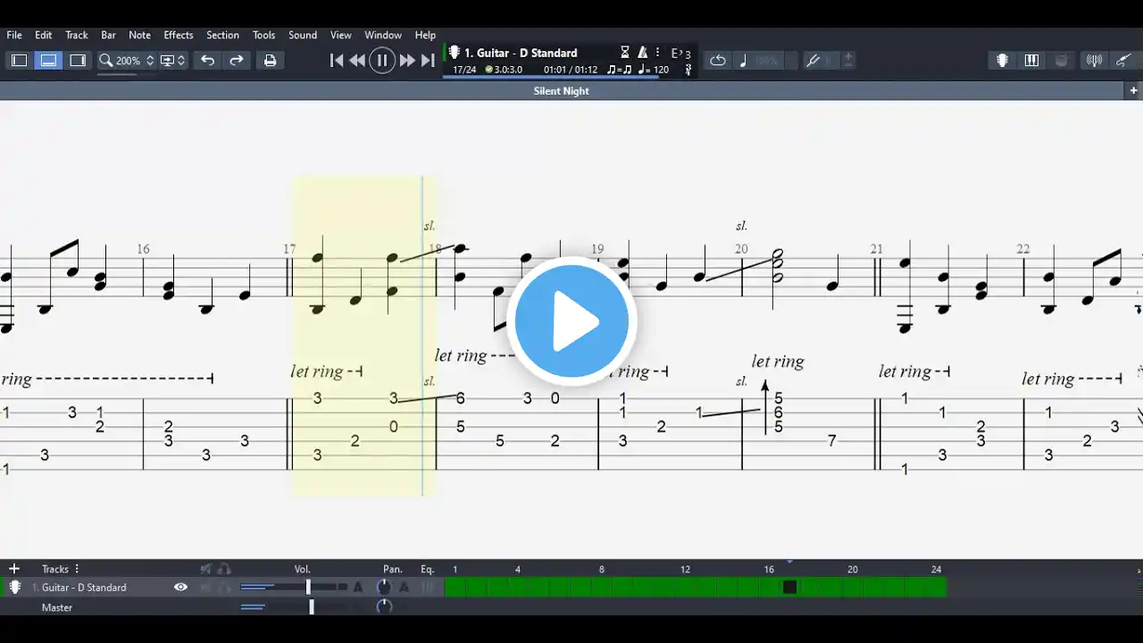Click the transpose plus/minus control
1143x643 pixels.
(847, 61)
